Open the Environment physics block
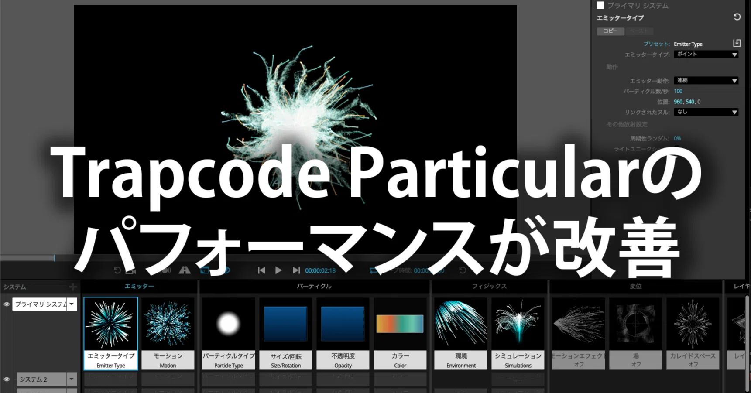Screen dimensions: 751x393 pos(461,334)
